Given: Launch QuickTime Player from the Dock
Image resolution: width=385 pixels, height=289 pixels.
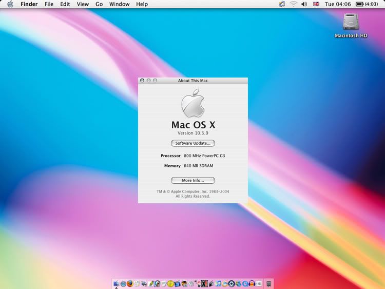Looking at the screenshot, I should 245,284.
